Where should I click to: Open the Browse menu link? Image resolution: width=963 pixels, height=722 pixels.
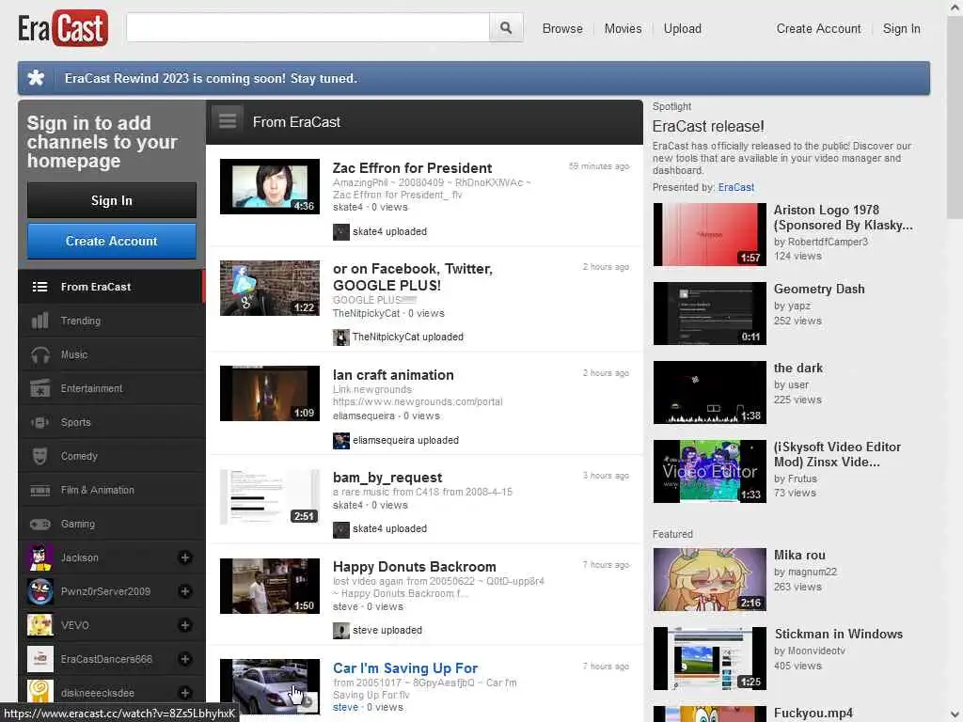coord(562,29)
